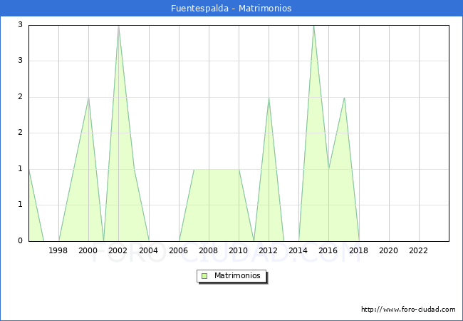
Task: Click the 2002 x-axis label
Action: pos(118,250)
